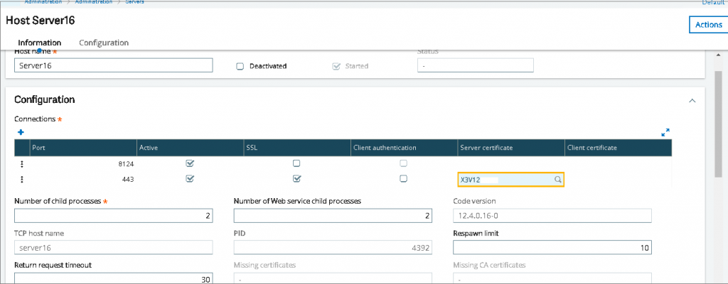728x284 pixels.
Task: Enable Client authentication for port 443
Action: [404, 178]
